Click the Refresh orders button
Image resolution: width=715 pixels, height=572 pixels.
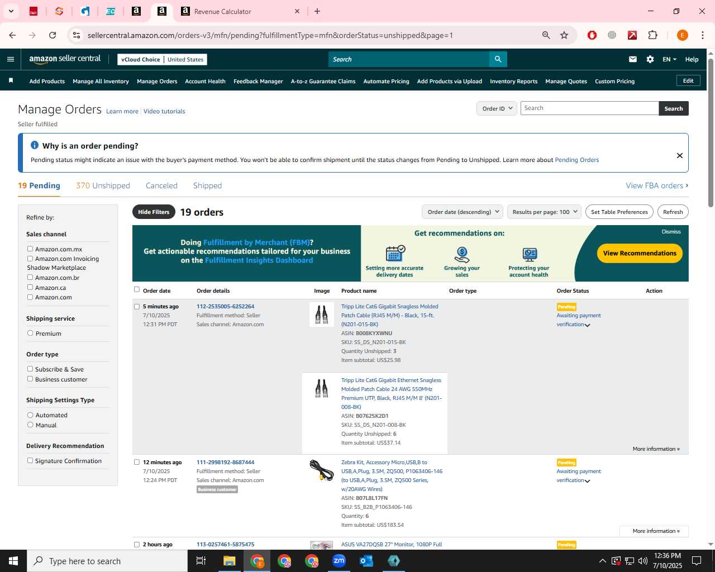[x=673, y=212]
